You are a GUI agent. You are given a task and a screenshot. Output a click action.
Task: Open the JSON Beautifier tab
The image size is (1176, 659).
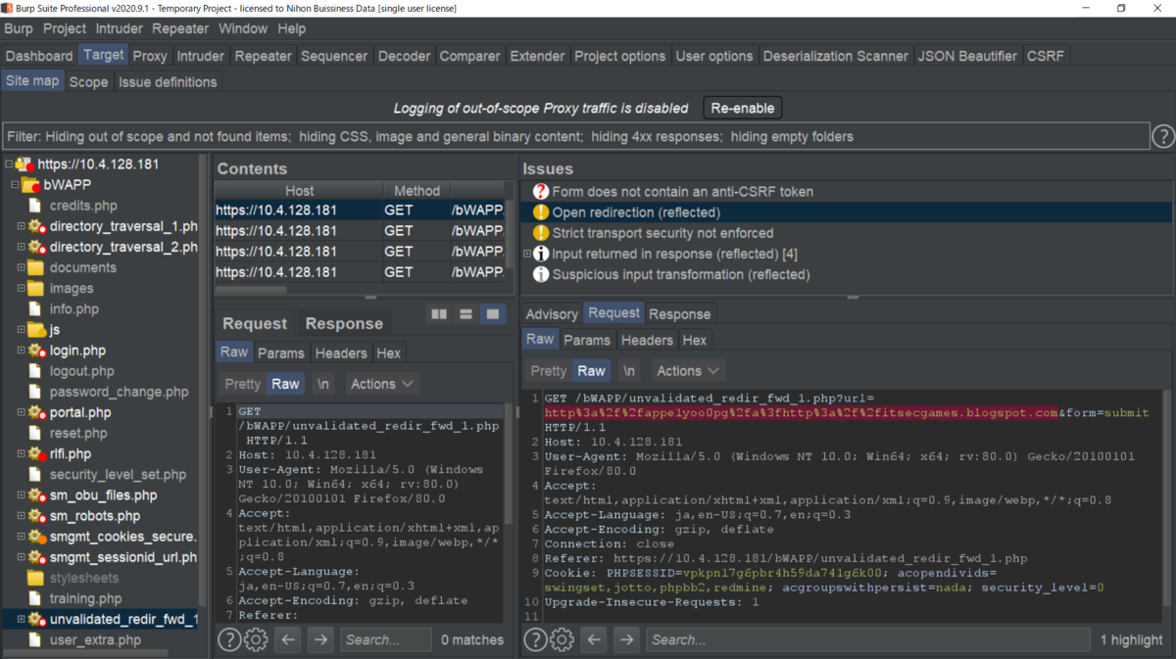click(x=967, y=56)
